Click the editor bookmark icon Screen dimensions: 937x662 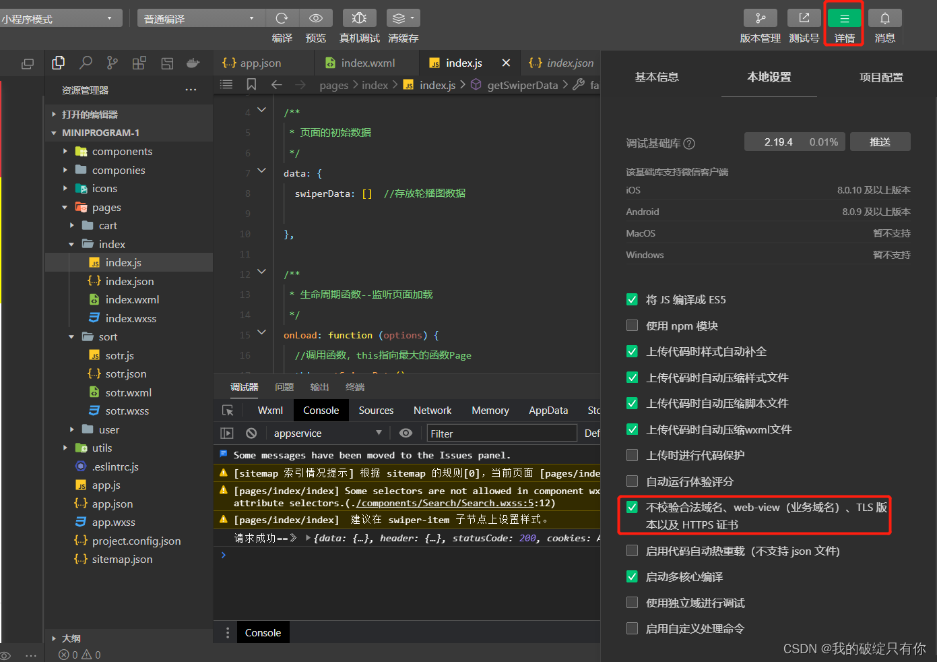(x=251, y=84)
